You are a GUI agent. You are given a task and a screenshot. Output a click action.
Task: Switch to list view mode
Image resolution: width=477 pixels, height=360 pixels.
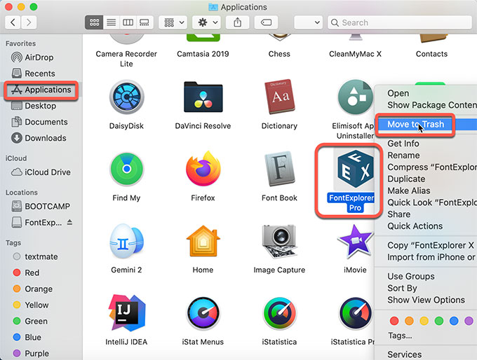pyautogui.click(x=111, y=22)
